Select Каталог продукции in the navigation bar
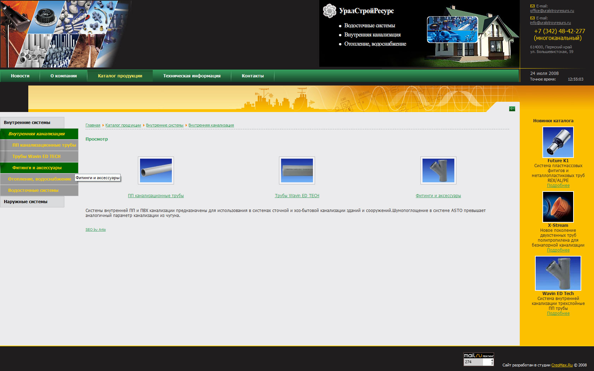 pyautogui.click(x=120, y=76)
